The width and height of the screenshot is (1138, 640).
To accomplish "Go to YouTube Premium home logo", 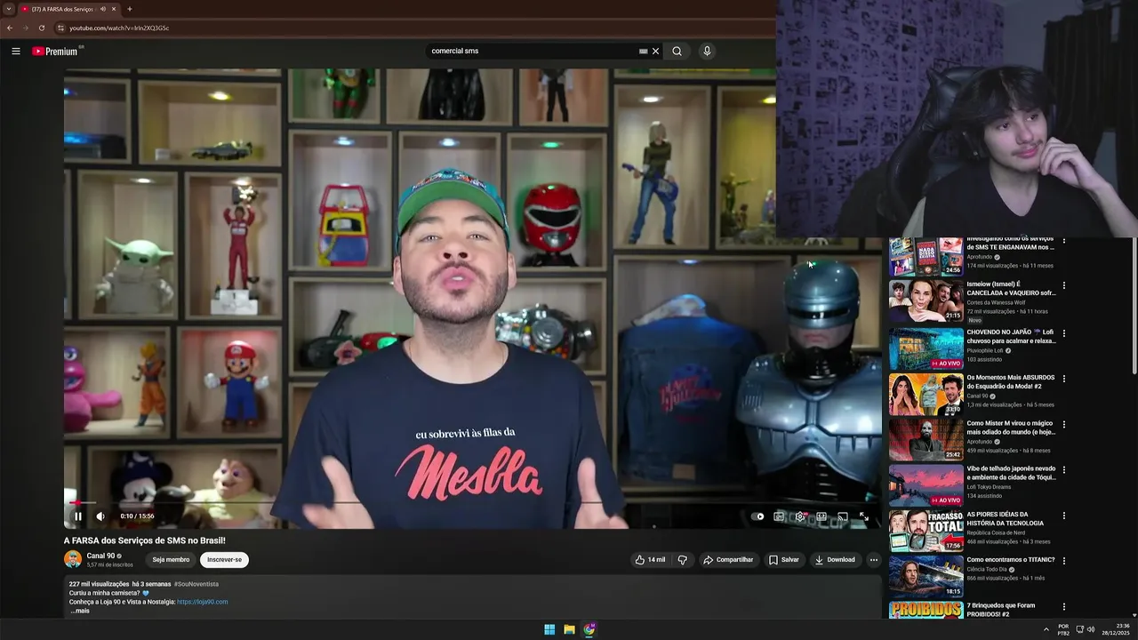I will [x=56, y=51].
